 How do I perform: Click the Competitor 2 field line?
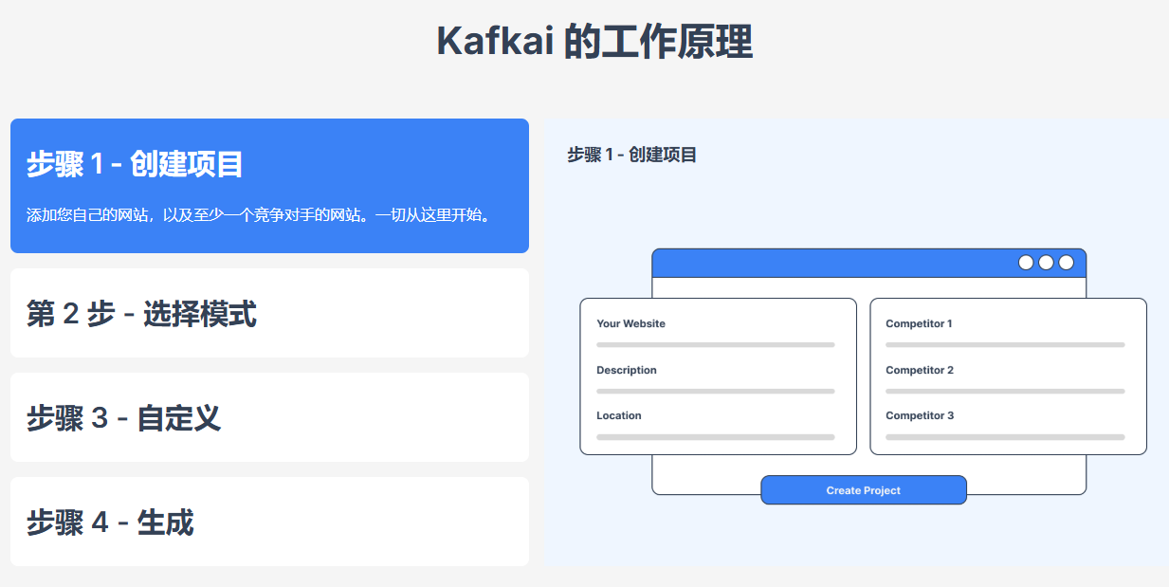tap(1005, 392)
